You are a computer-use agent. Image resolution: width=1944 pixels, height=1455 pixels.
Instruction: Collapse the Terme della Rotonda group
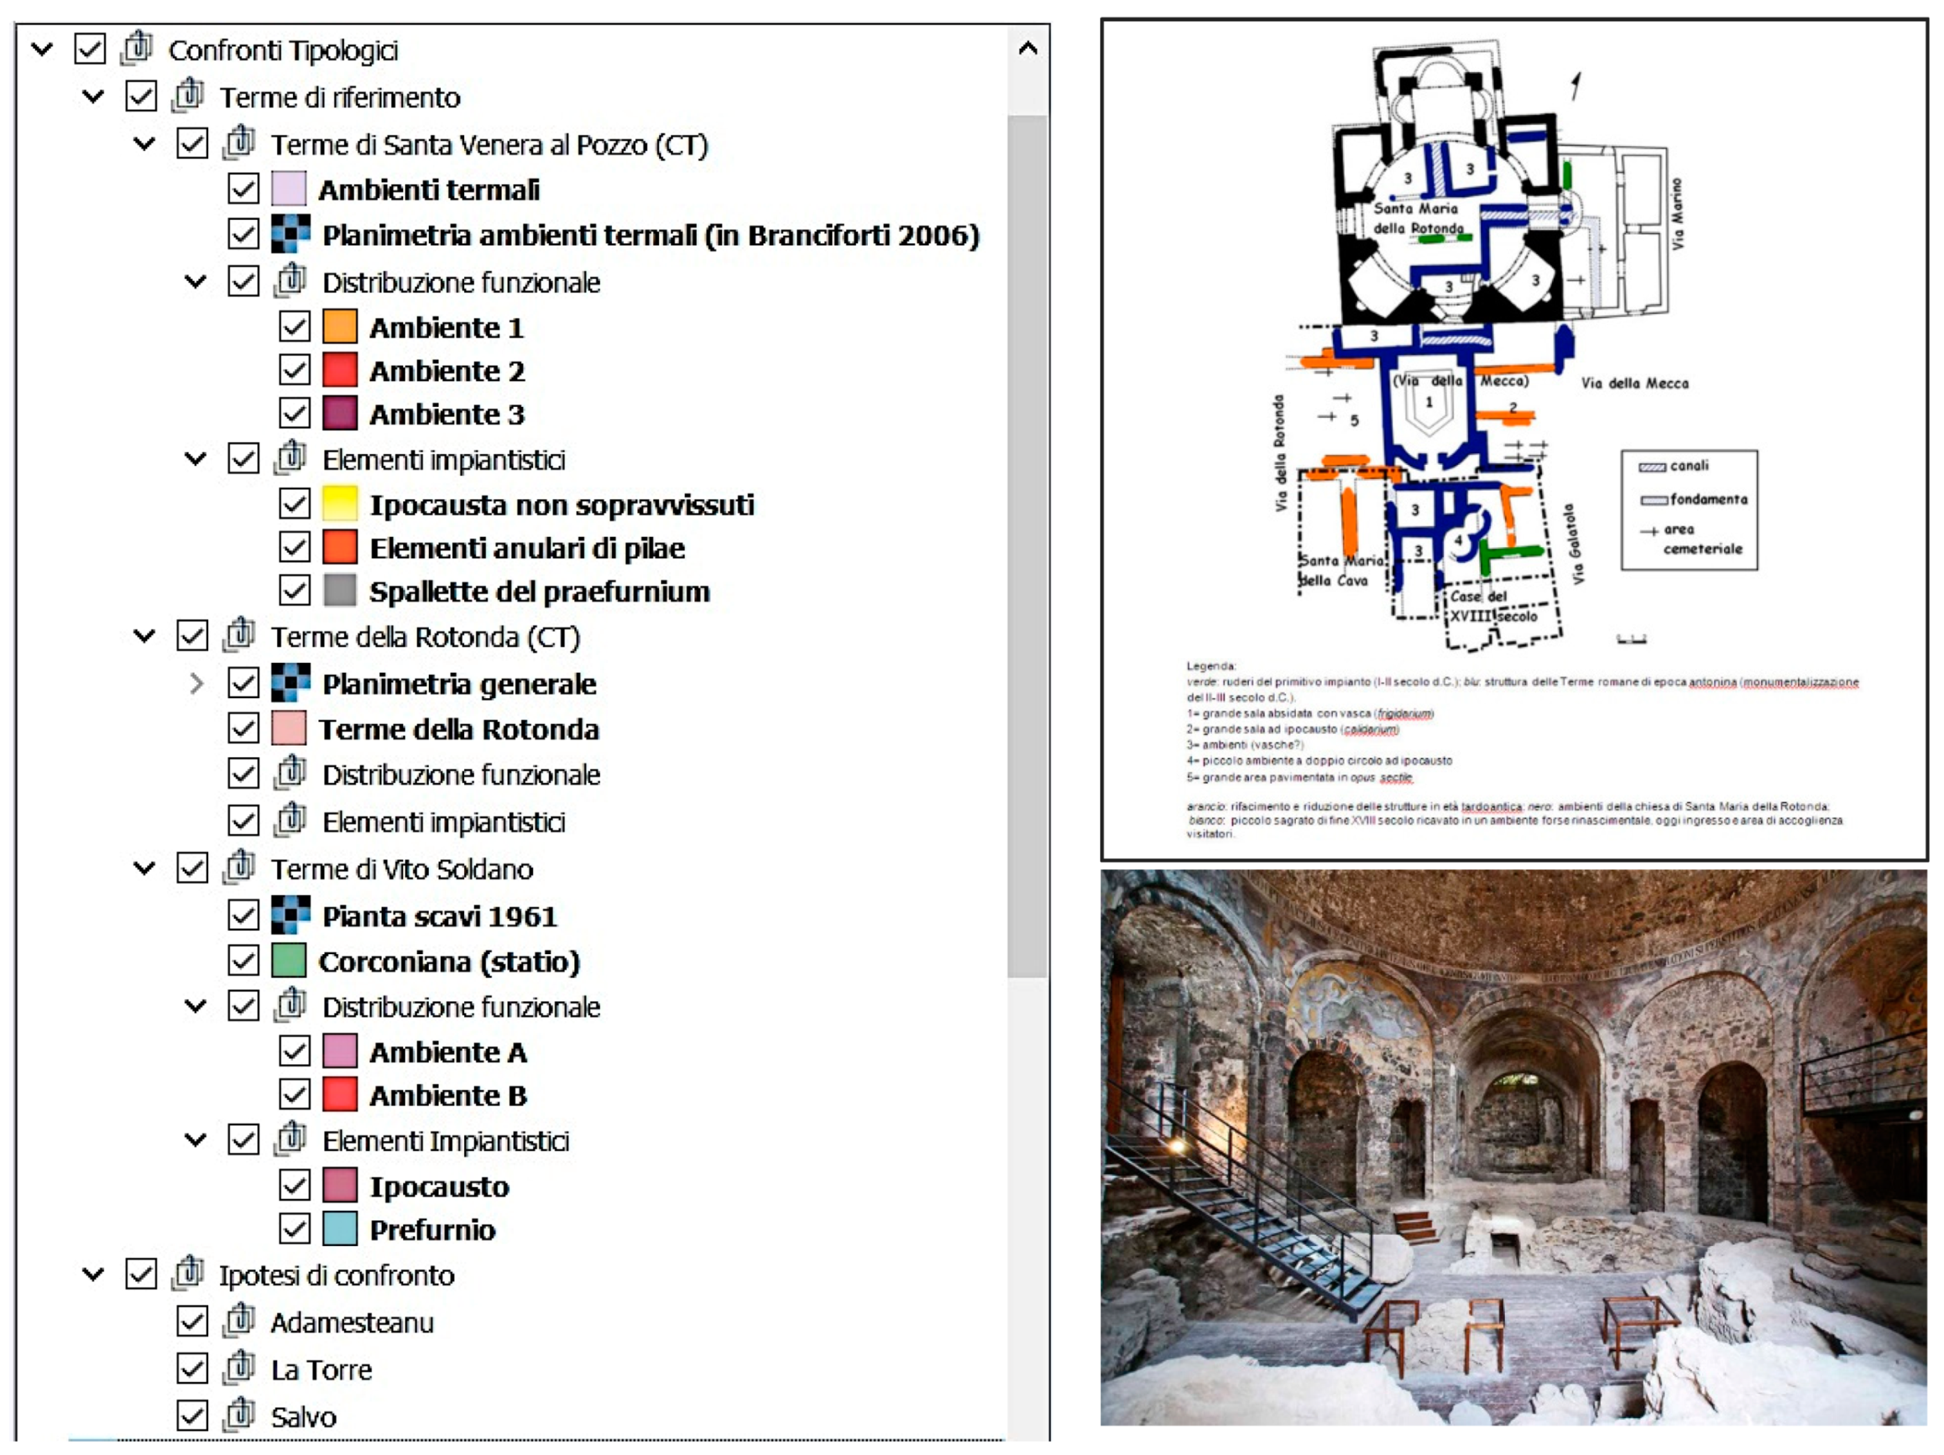coord(144,636)
